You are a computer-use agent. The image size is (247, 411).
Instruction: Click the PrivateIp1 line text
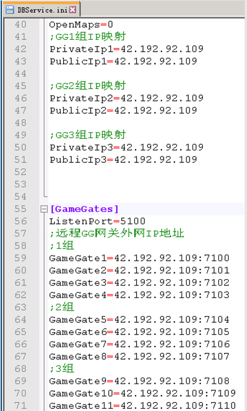pyautogui.click(x=126, y=49)
